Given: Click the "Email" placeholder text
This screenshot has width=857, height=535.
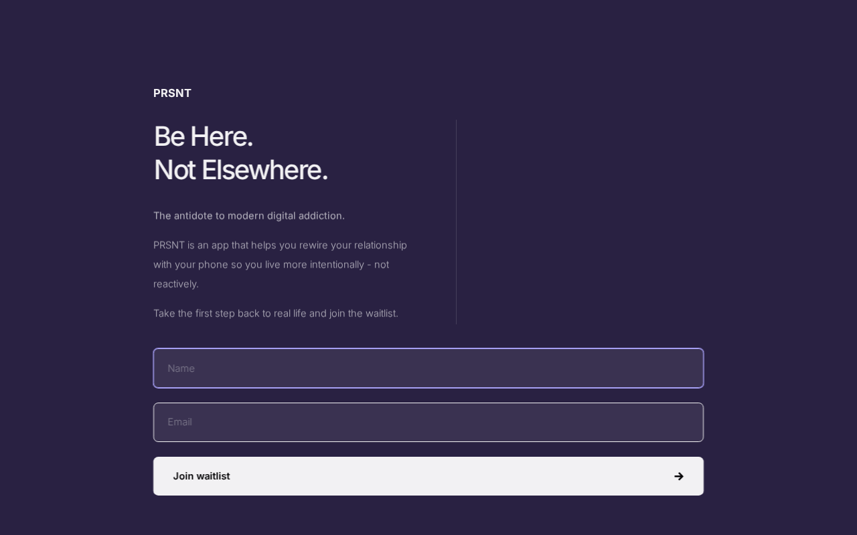Looking at the screenshot, I should (x=179, y=422).
